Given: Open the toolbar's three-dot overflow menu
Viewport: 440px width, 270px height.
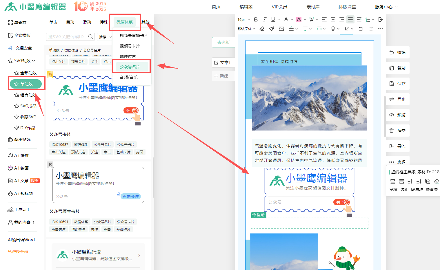Looking at the screenshot, I should pos(381,29).
